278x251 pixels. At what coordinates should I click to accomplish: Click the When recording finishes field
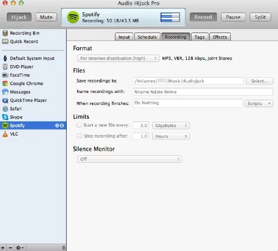tap(187, 103)
